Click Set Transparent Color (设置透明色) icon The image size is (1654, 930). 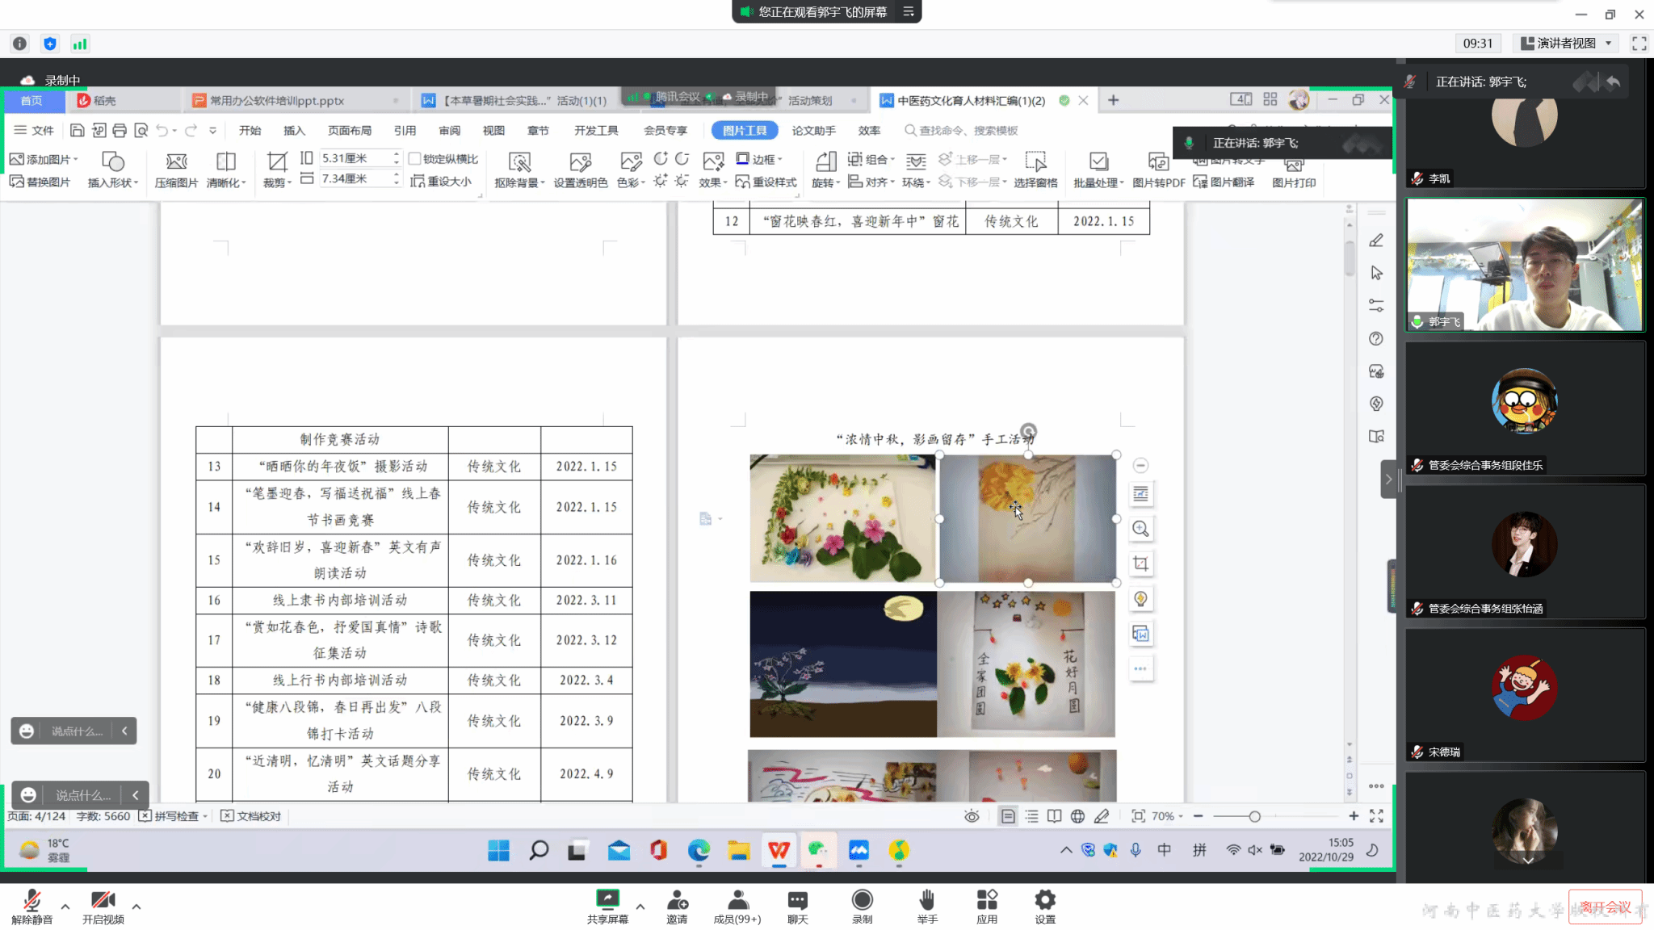(x=580, y=161)
